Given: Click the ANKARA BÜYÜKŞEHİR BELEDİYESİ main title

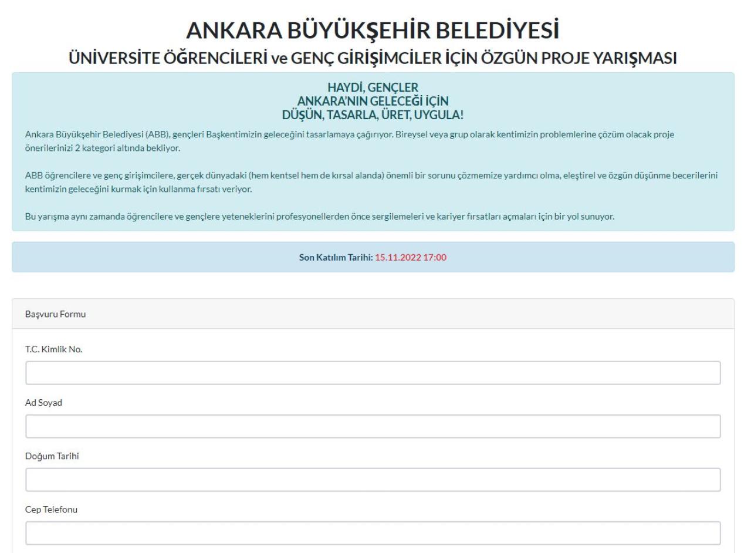Looking at the screenshot, I should tap(373, 32).
